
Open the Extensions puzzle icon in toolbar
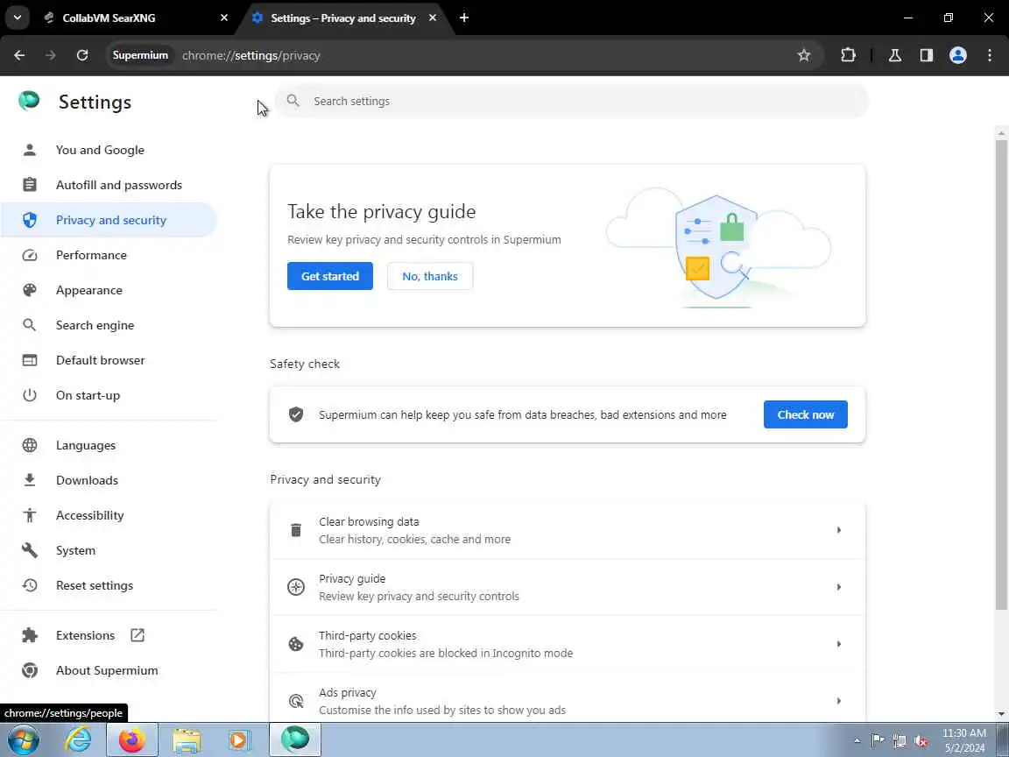(848, 55)
